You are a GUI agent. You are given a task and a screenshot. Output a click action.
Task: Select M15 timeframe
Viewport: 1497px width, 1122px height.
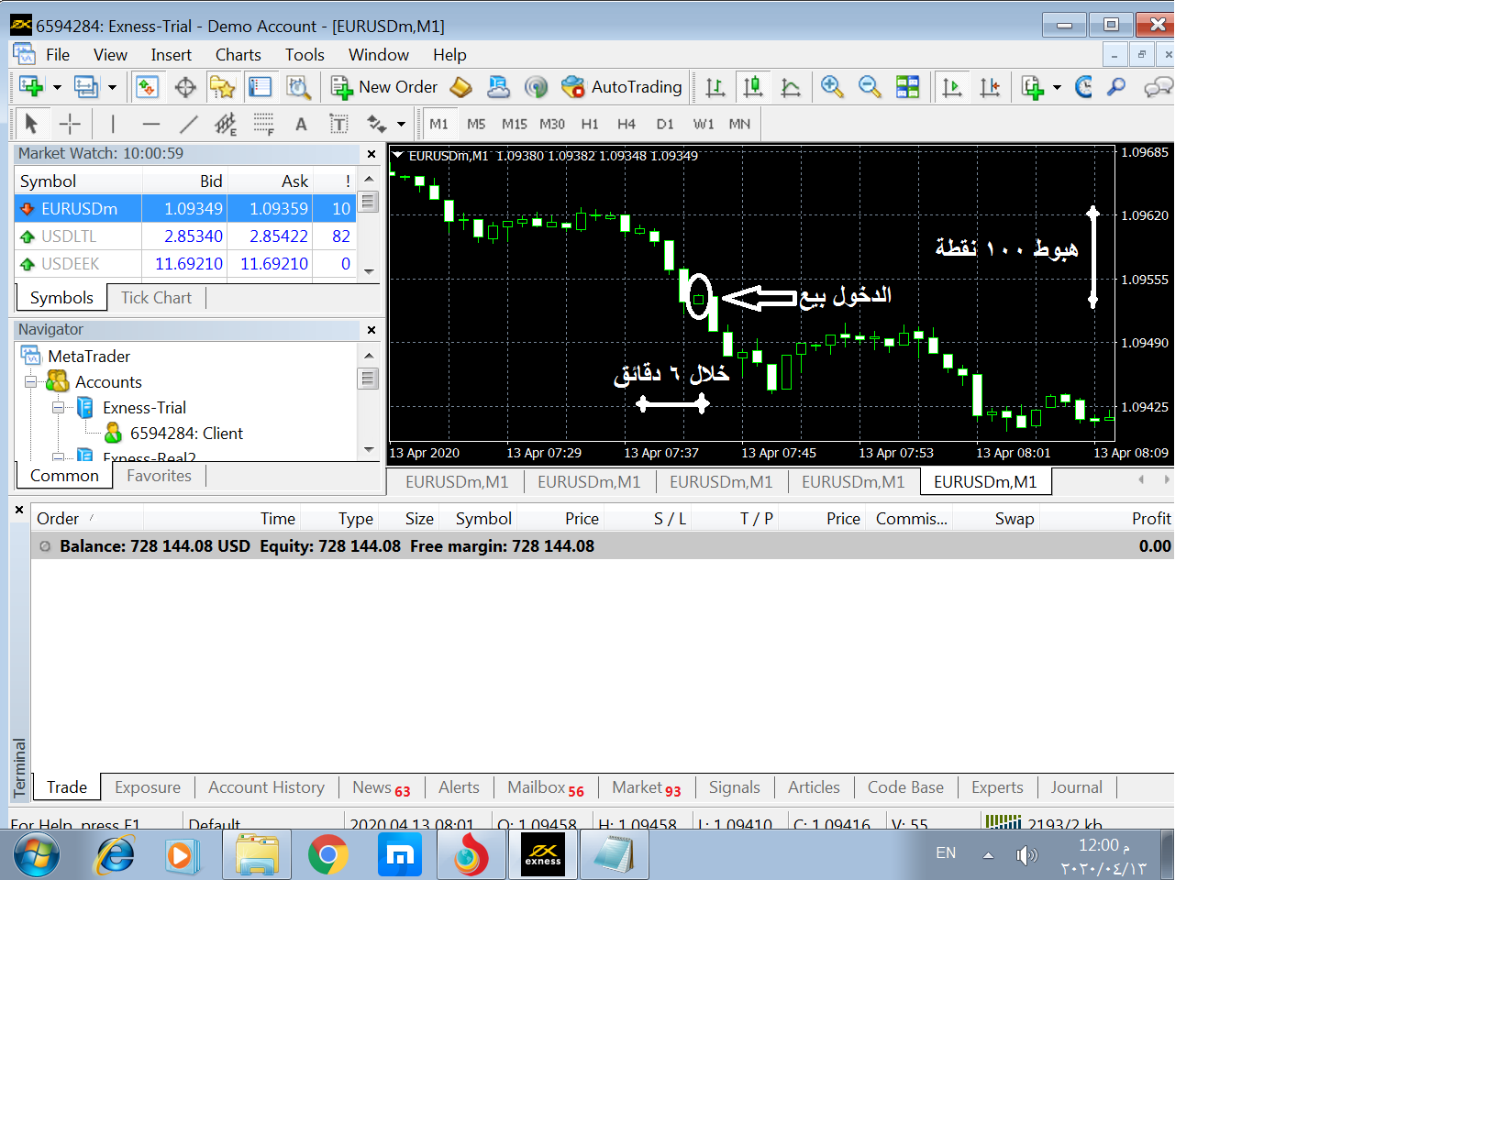[514, 124]
